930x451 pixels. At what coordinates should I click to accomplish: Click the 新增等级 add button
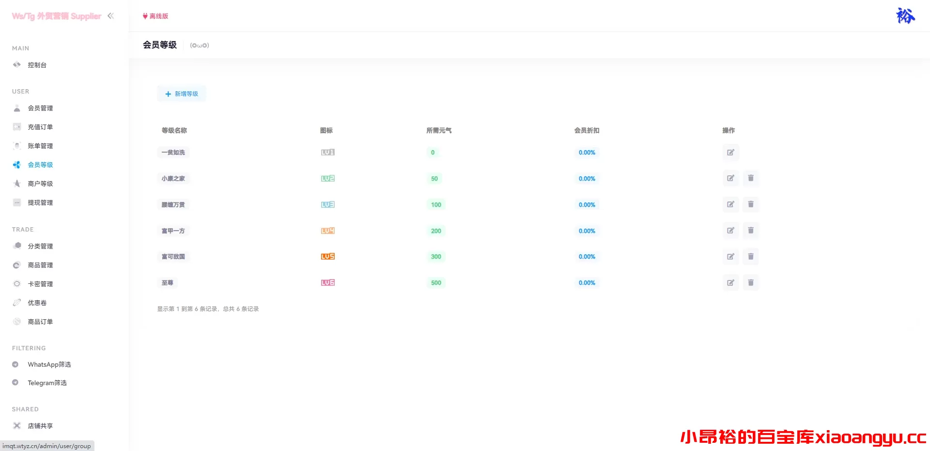point(182,94)
